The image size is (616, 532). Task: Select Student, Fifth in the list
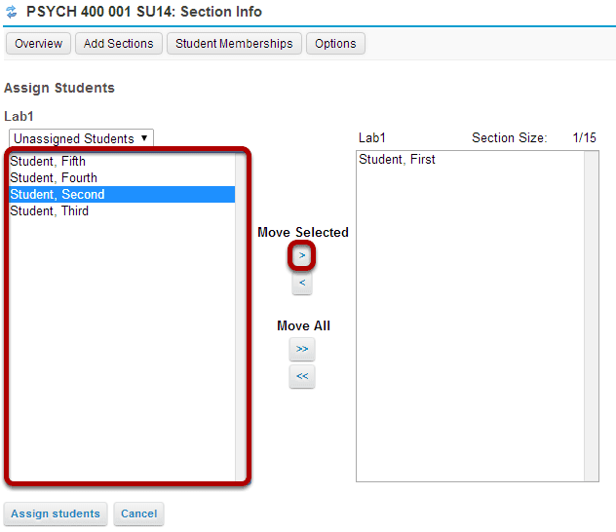click(122, 162)
